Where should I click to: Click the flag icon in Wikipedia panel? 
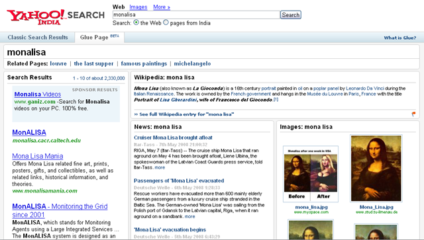pyautogui.click(x=413, y=114)
